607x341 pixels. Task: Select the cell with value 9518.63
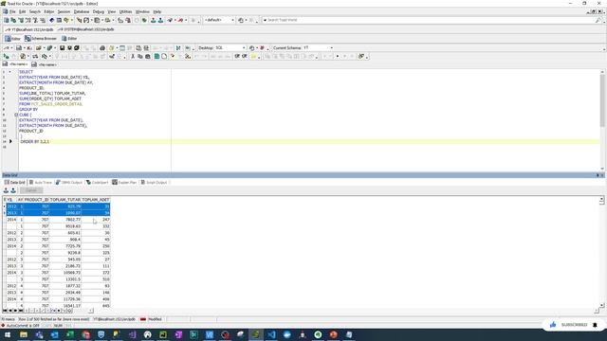tap(65, 226)
